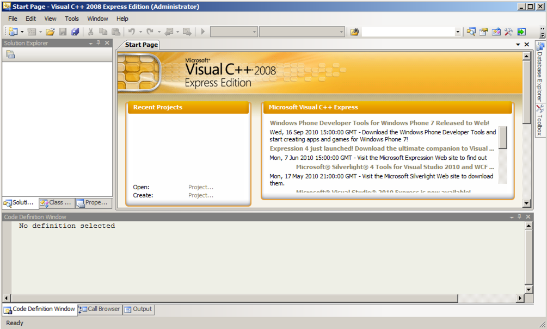Open the Navigate Backward dropdown arrow

(177, 32)
